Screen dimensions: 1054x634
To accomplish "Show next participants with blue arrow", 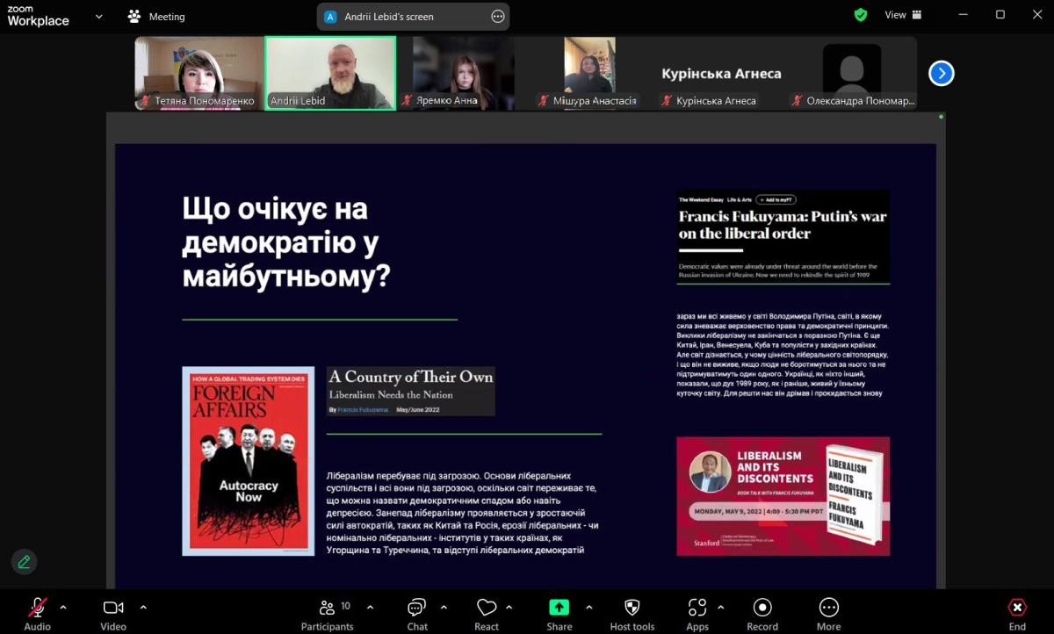I will (941, 74).
